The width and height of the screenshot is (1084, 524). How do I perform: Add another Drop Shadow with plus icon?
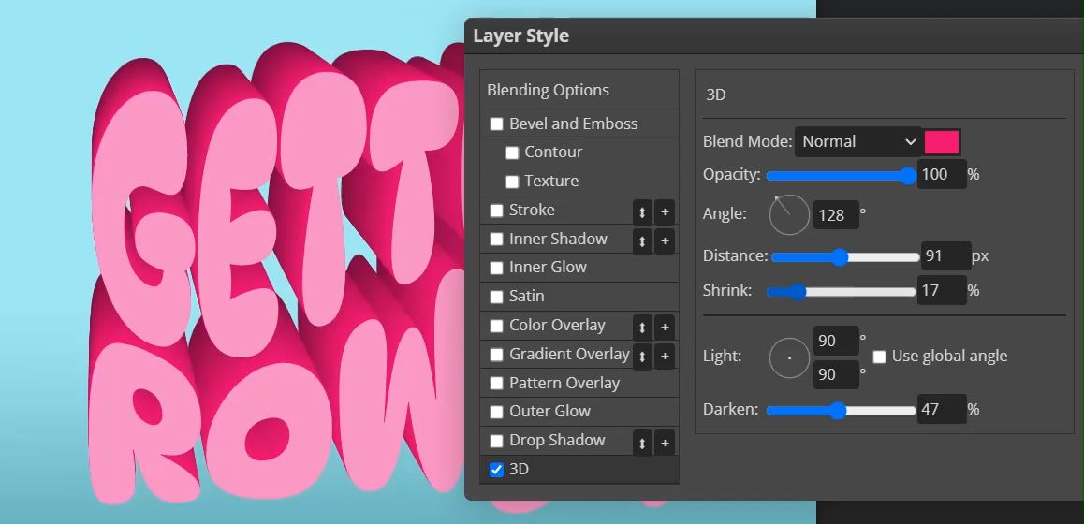coord(665,444)
